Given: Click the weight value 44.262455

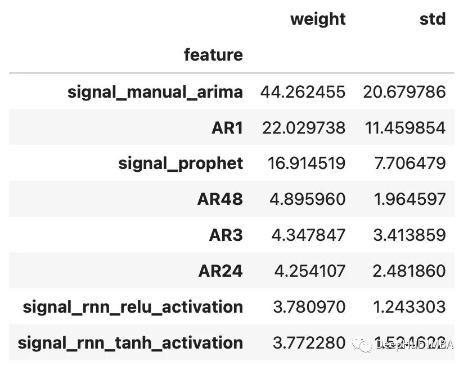Looking at the screenshot, I should (x=303, y=91).
